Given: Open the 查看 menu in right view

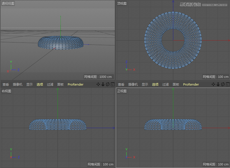Looking at the screenshot, I should (6, 84).
